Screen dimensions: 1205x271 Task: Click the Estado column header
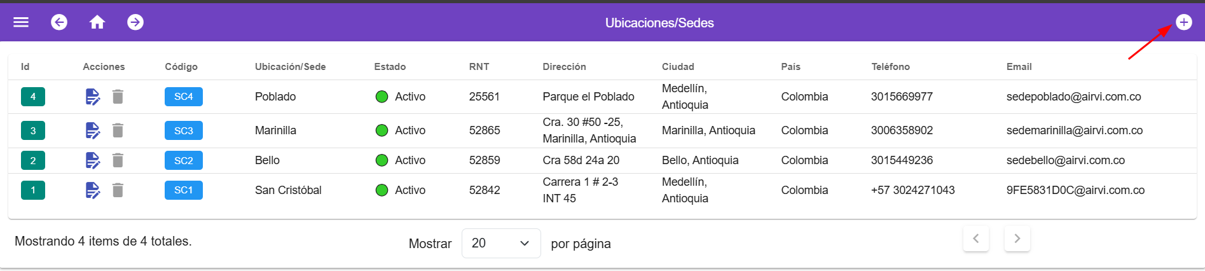click(x=390, y=67)
